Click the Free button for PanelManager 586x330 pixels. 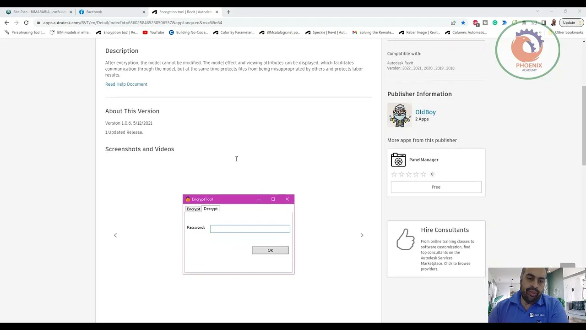pyautogui.click(x=436, y=187)
